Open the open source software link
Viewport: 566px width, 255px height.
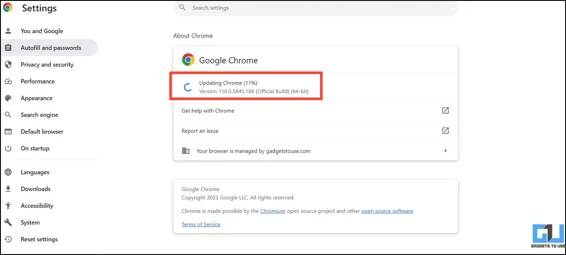tap(387, 211)
